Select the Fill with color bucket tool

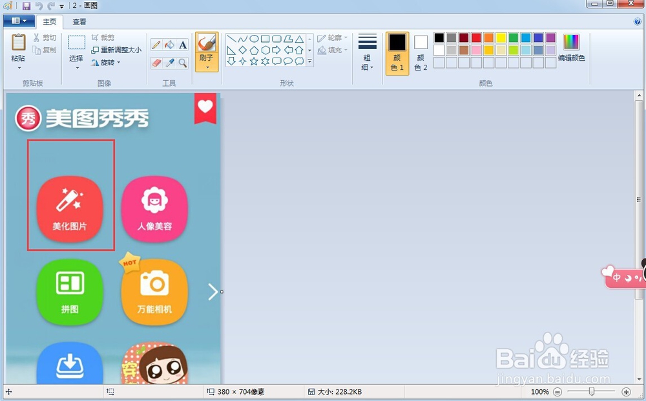point(169,45)
